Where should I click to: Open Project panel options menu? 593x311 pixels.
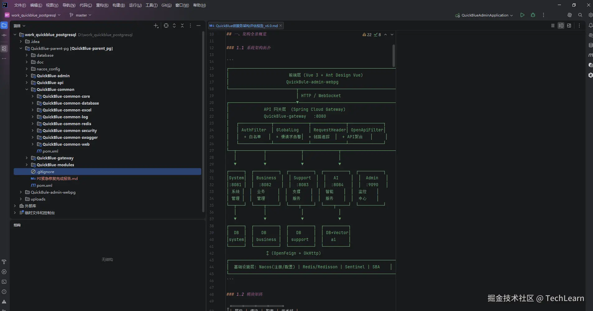coord(190,26)
